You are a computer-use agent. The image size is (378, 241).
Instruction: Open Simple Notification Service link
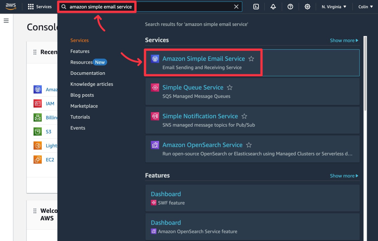(200, 116)
